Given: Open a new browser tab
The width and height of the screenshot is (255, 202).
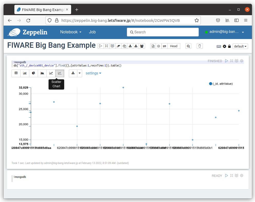Looking at the screenshot, I should click(77, 10).
